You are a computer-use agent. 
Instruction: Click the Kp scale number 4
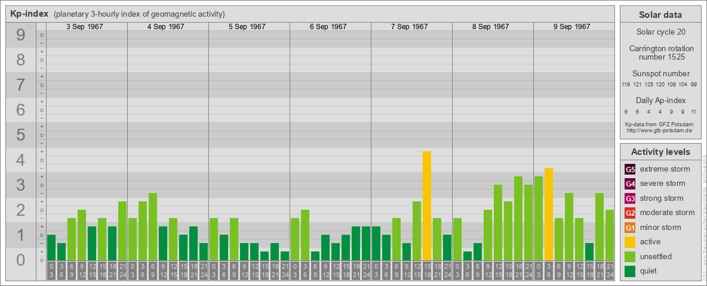click(21, 160)
